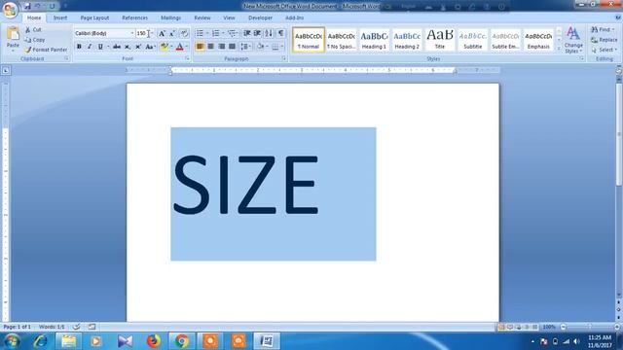Toggle underline formatting
This screenshot has height=350, width=623.
coord(100,47)
